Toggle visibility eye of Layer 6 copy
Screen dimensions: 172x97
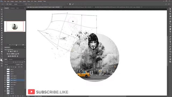tap(5, 85)
